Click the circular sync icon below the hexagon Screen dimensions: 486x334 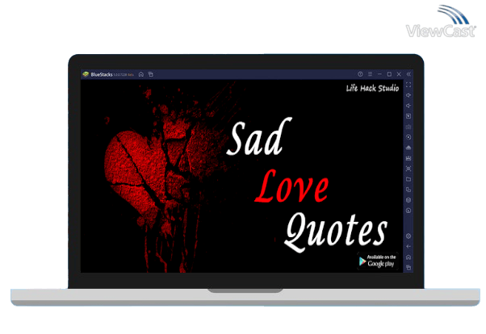(x=408, y=211)
